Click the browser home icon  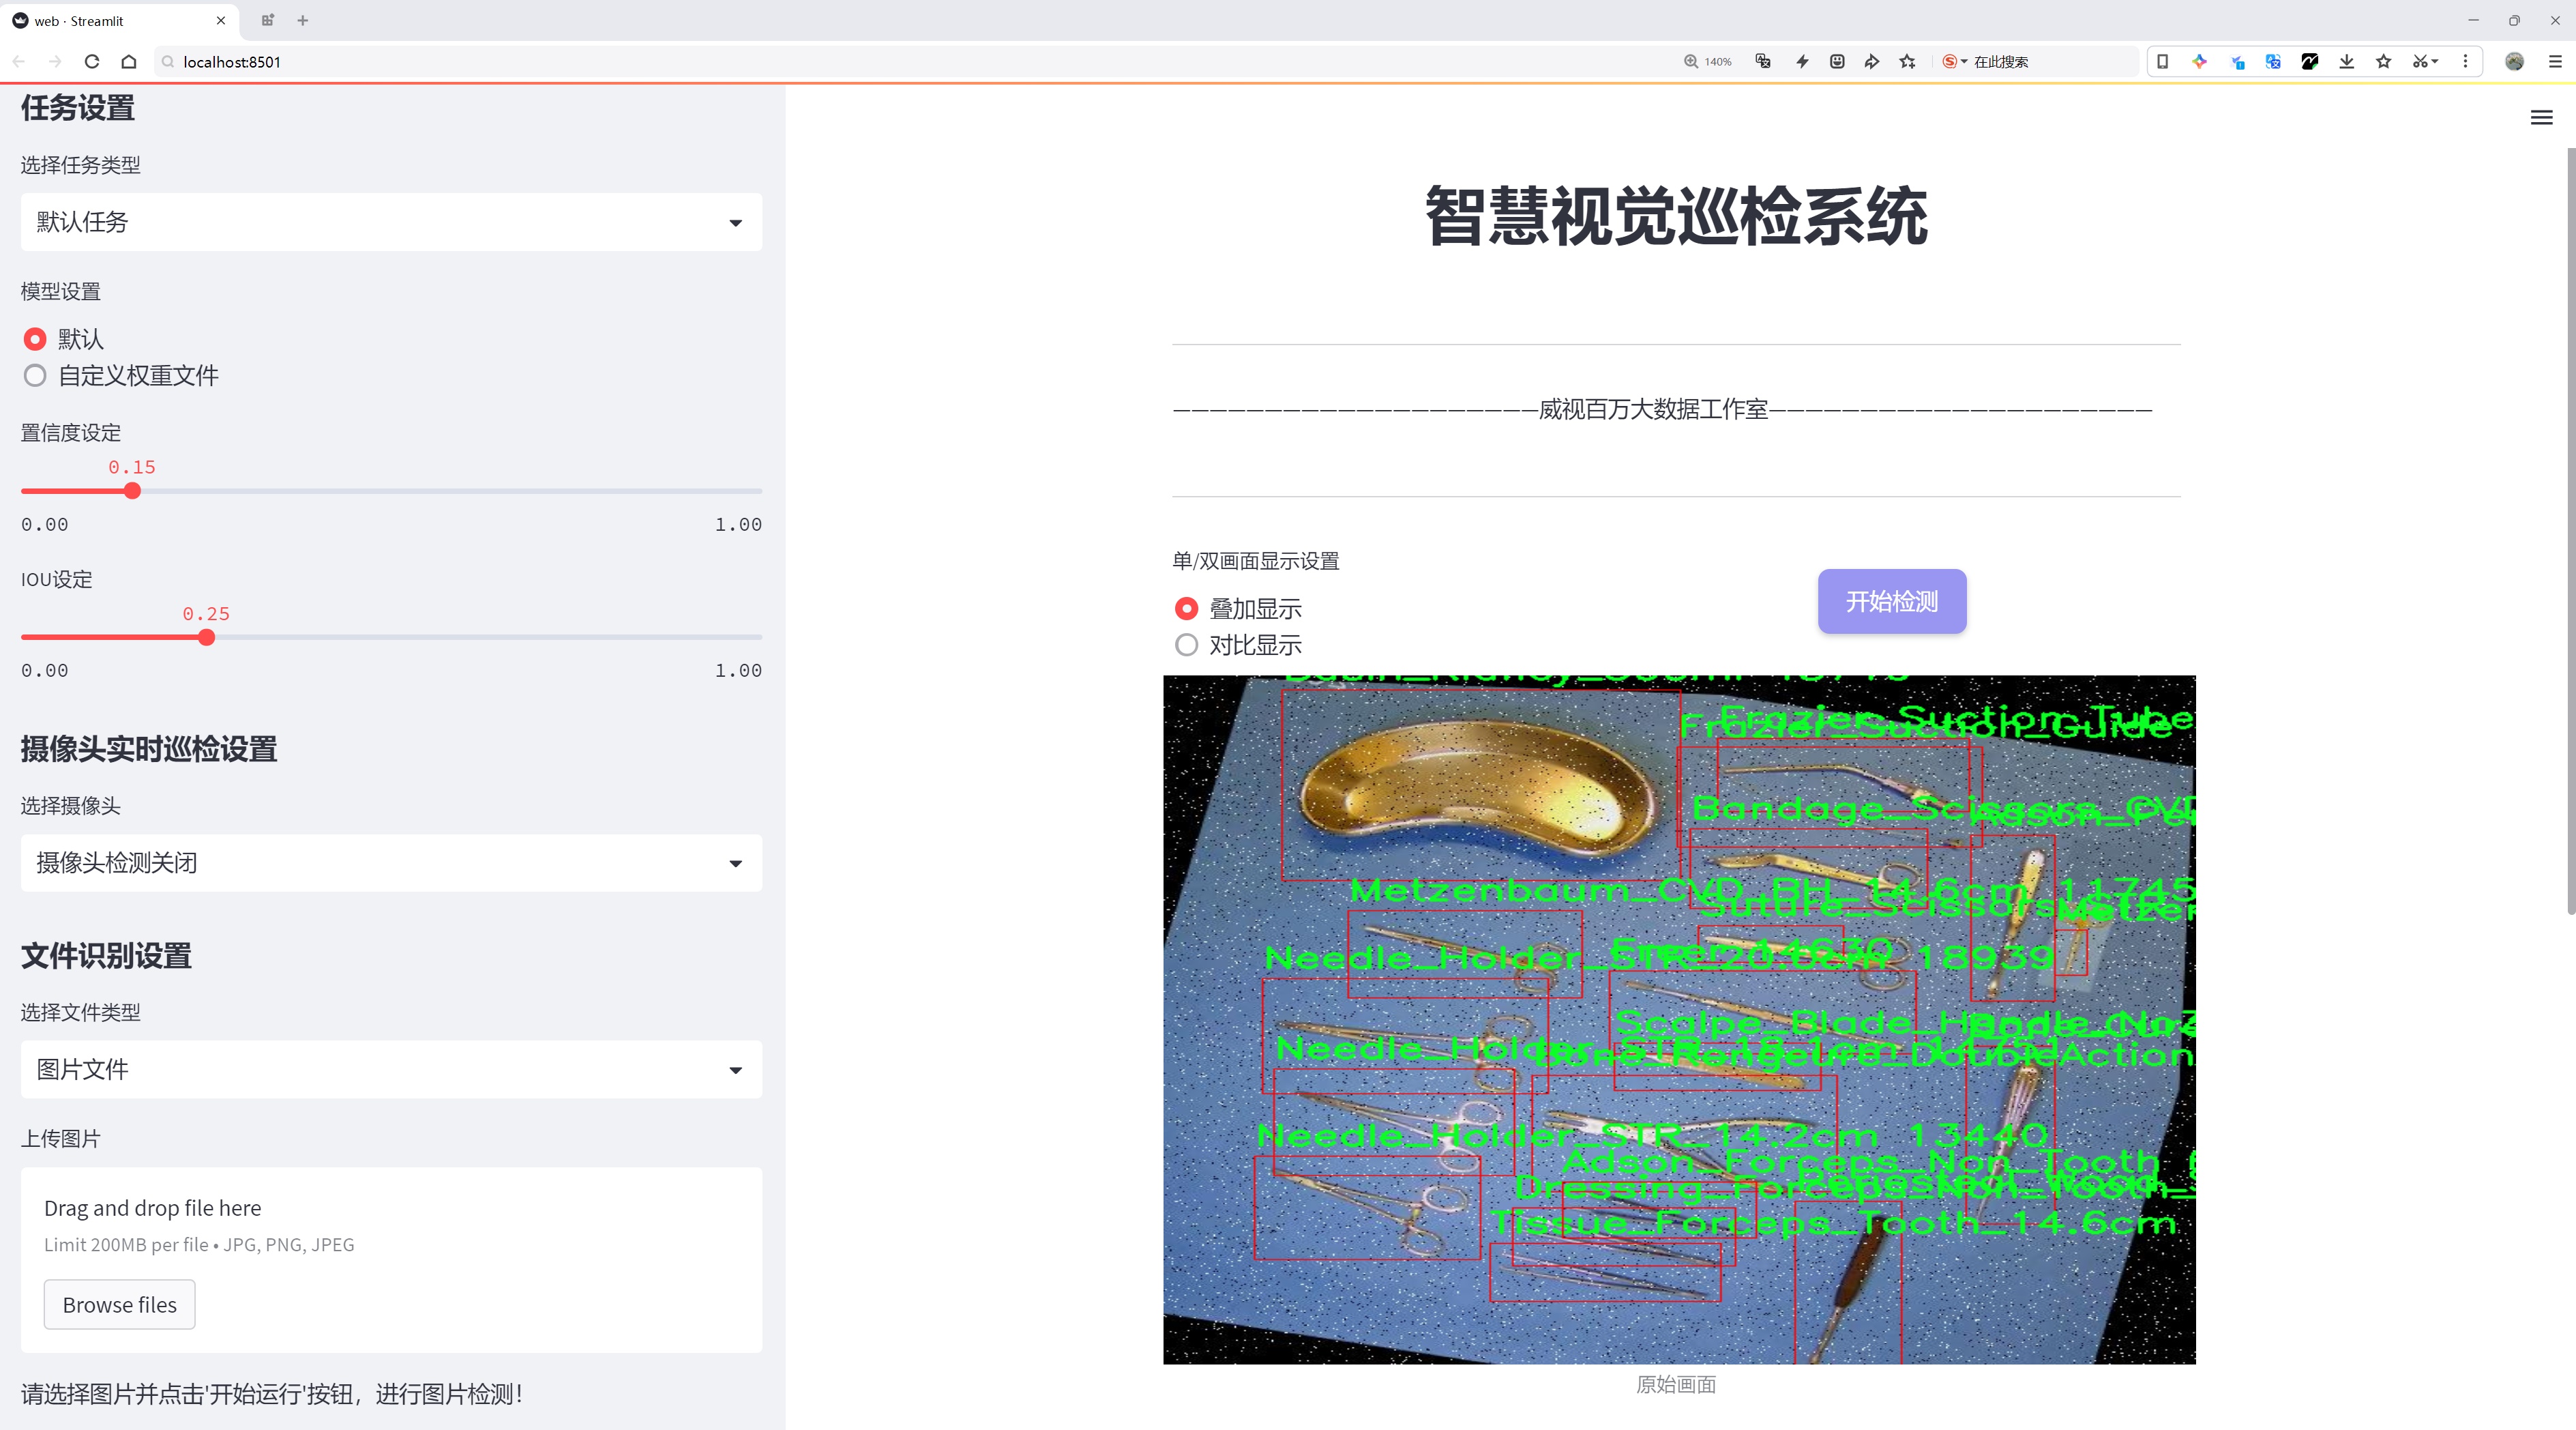pos(129,62)
